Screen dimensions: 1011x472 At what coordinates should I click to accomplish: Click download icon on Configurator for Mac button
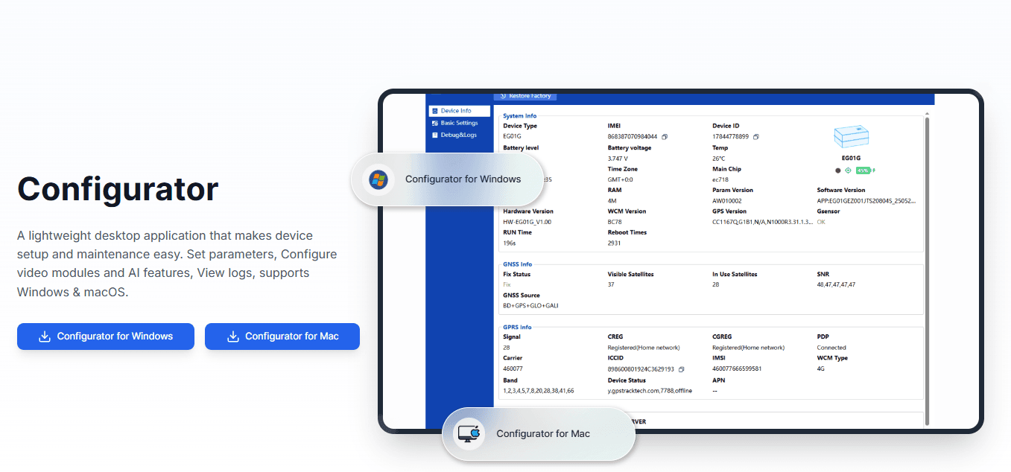(232, 337)
